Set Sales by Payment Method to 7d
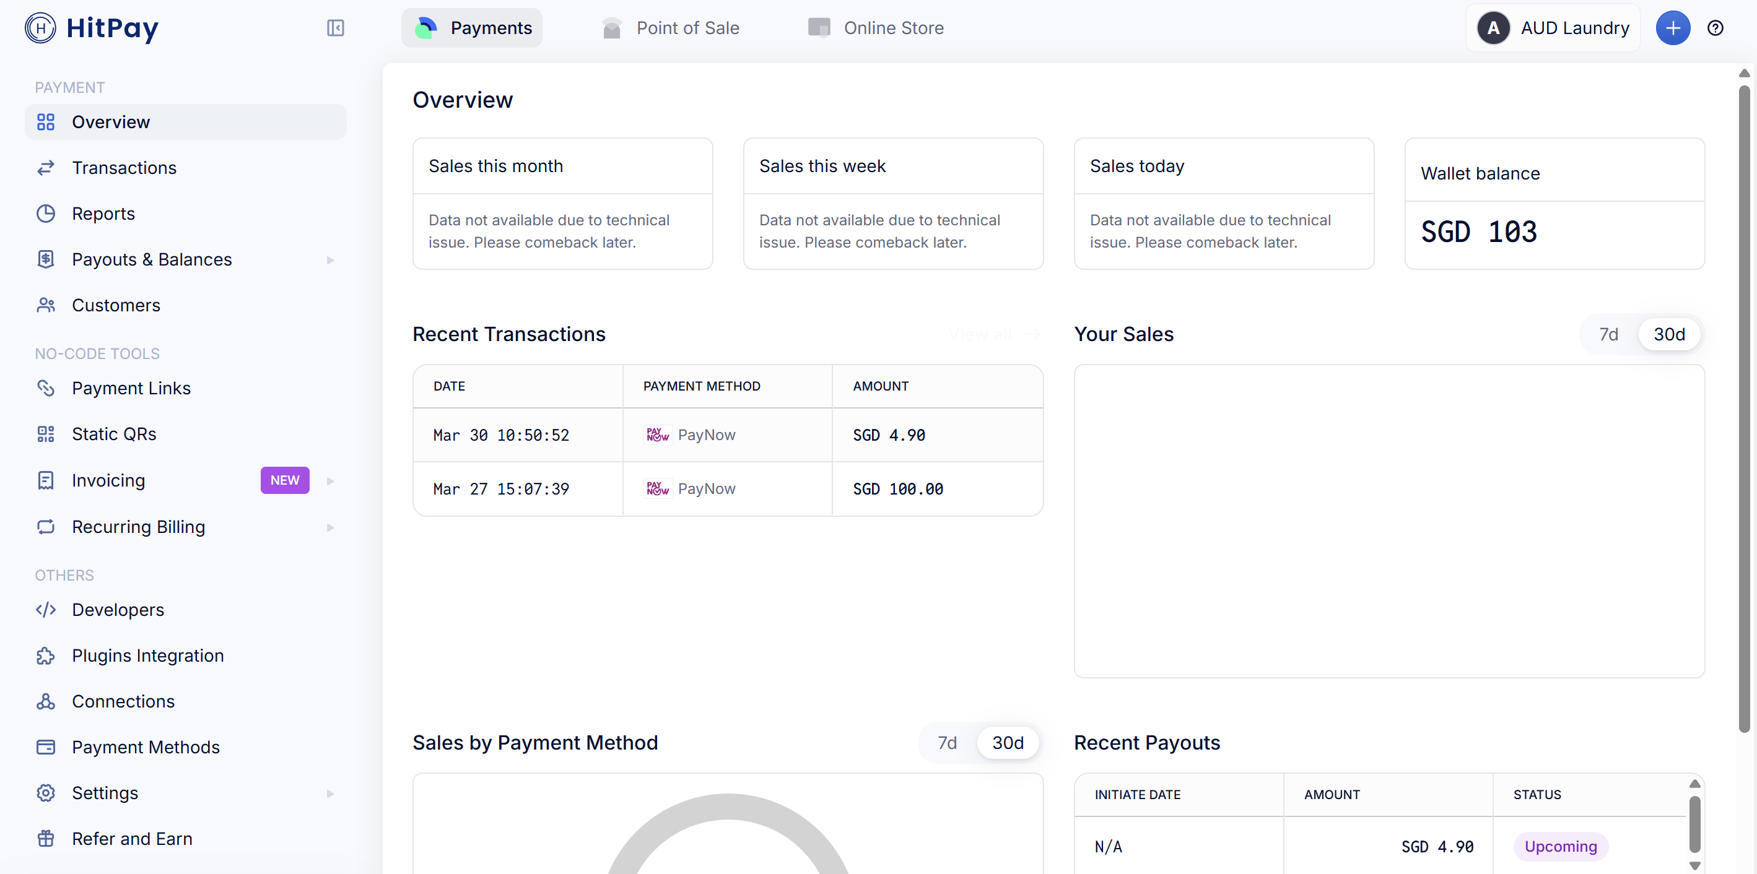This screenshot has width=1757, height=874. (x=947, y=742)
